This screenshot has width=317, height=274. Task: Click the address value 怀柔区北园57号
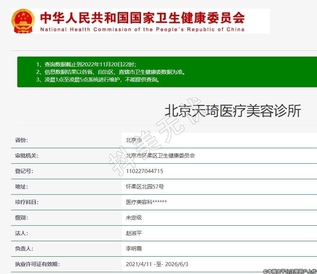pyautogui.click(x=145, y=187)
